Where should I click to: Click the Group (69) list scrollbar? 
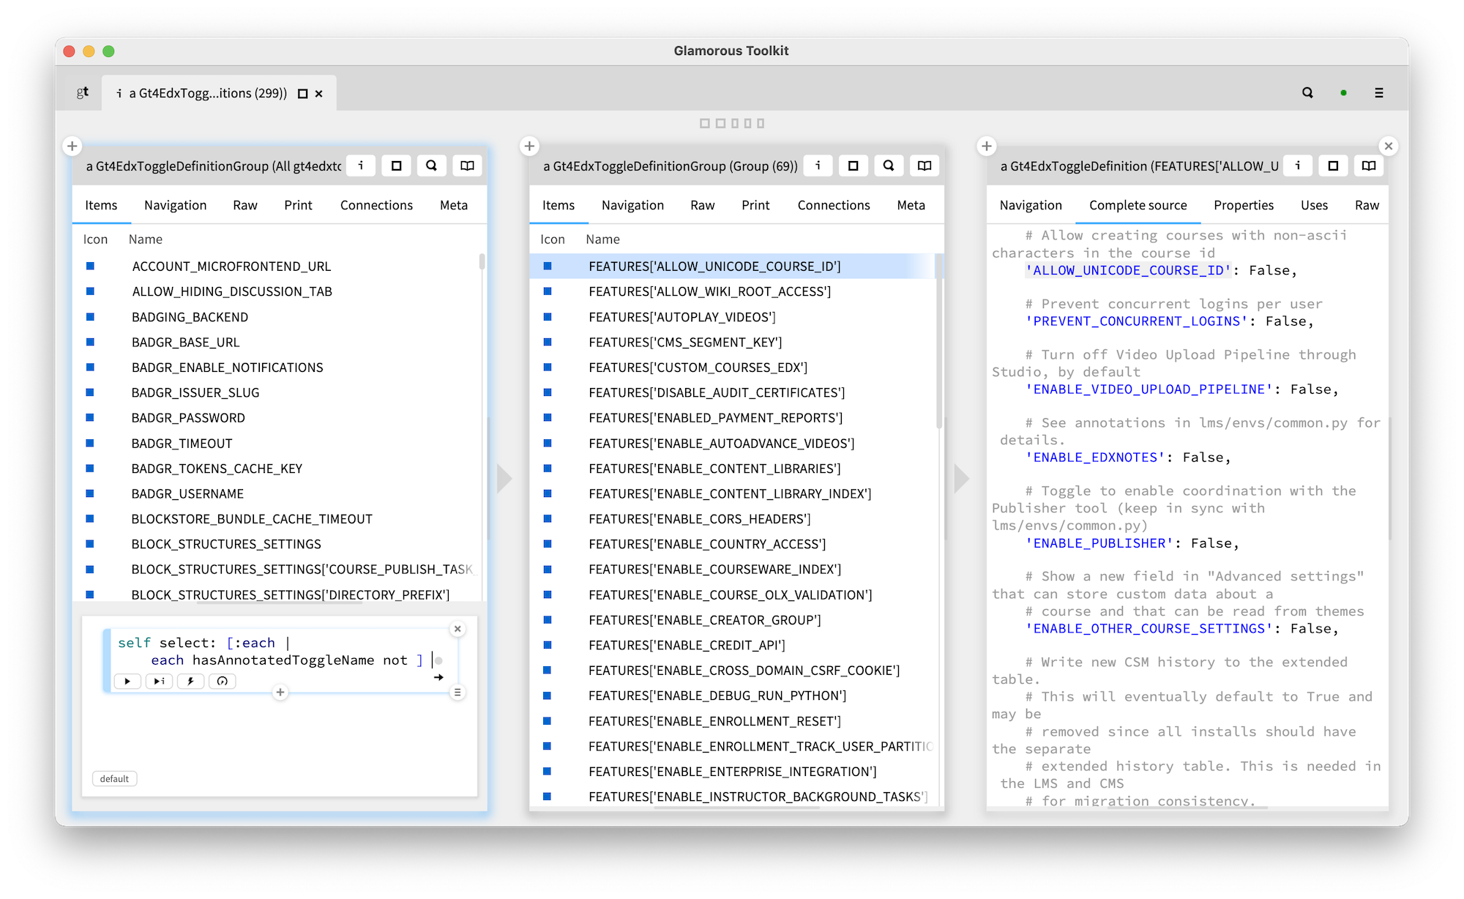pyautogui.click(x=939, y=340)
